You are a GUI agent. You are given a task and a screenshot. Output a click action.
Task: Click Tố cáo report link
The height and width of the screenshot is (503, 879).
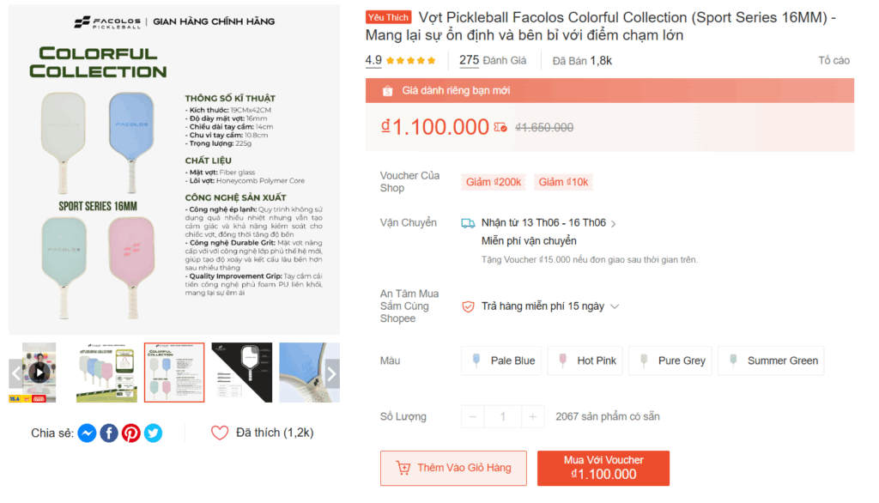pyautogui.click(x=834, y=61)
